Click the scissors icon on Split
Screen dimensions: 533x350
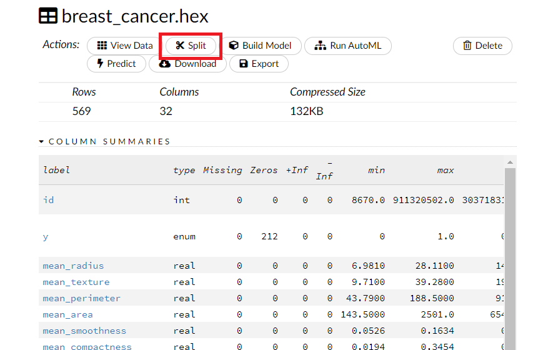pyautogui.click(x=180, y=46)
